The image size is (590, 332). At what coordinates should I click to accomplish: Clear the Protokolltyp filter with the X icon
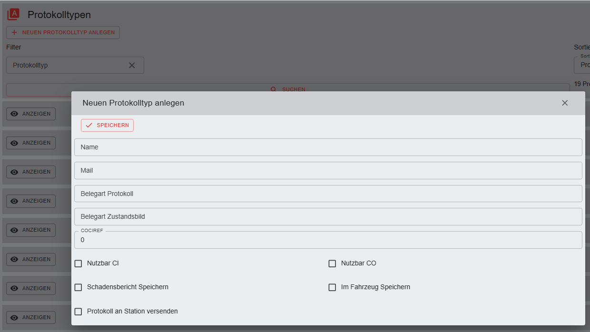(x=132, y=65)
